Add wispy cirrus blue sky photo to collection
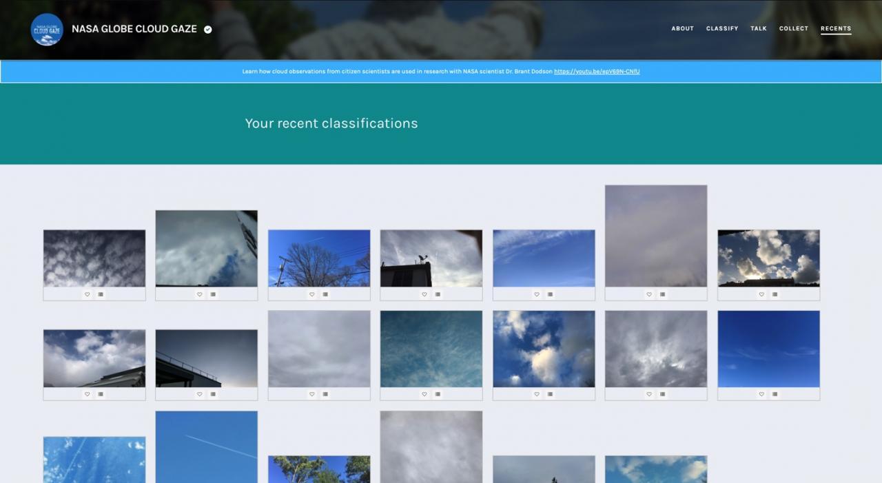The height and width of the screenshot is (483, 882). coord(550,294)
